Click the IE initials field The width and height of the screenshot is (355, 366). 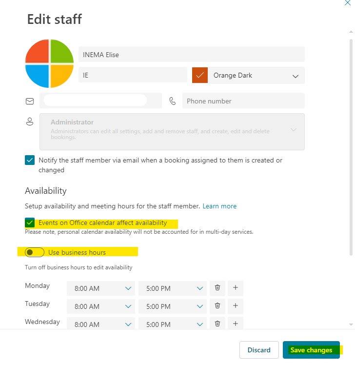coord(133,75)
